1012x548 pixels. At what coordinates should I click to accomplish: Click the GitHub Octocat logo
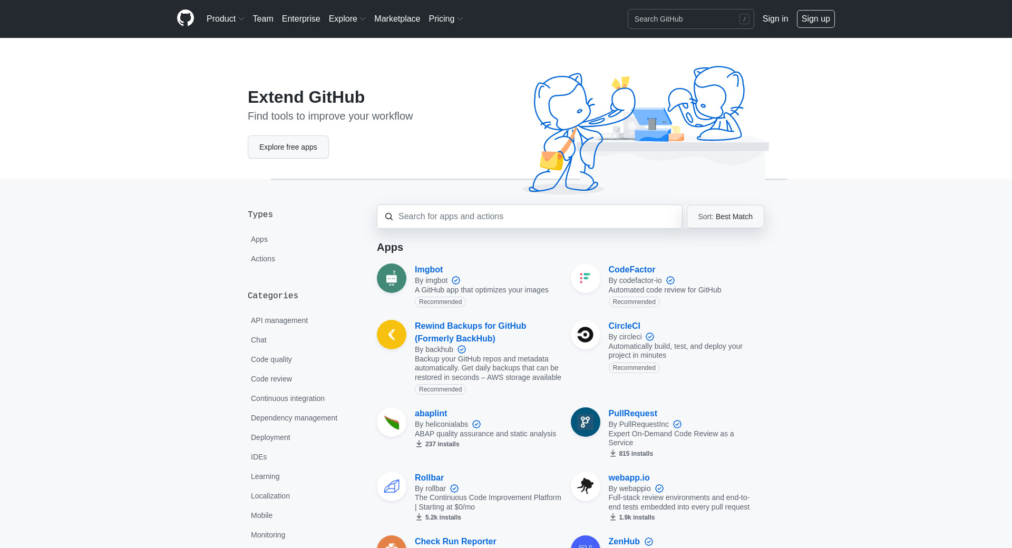[186, 18]
